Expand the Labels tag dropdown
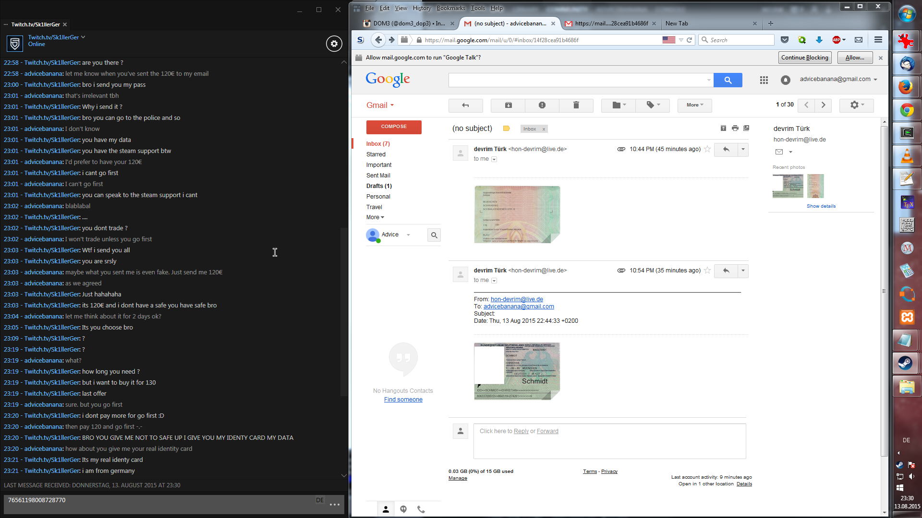 (653, 105)
